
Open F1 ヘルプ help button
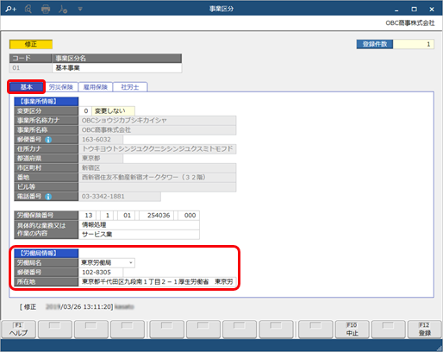click(19, 330)
